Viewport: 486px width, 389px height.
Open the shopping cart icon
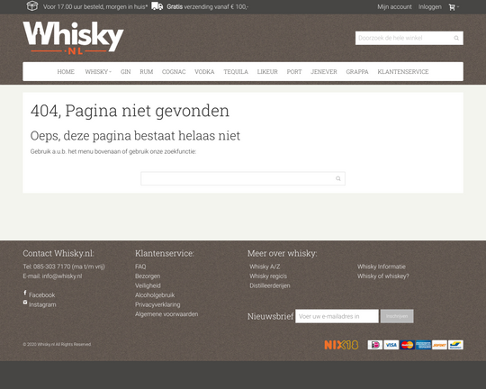[x=452, y=7]
